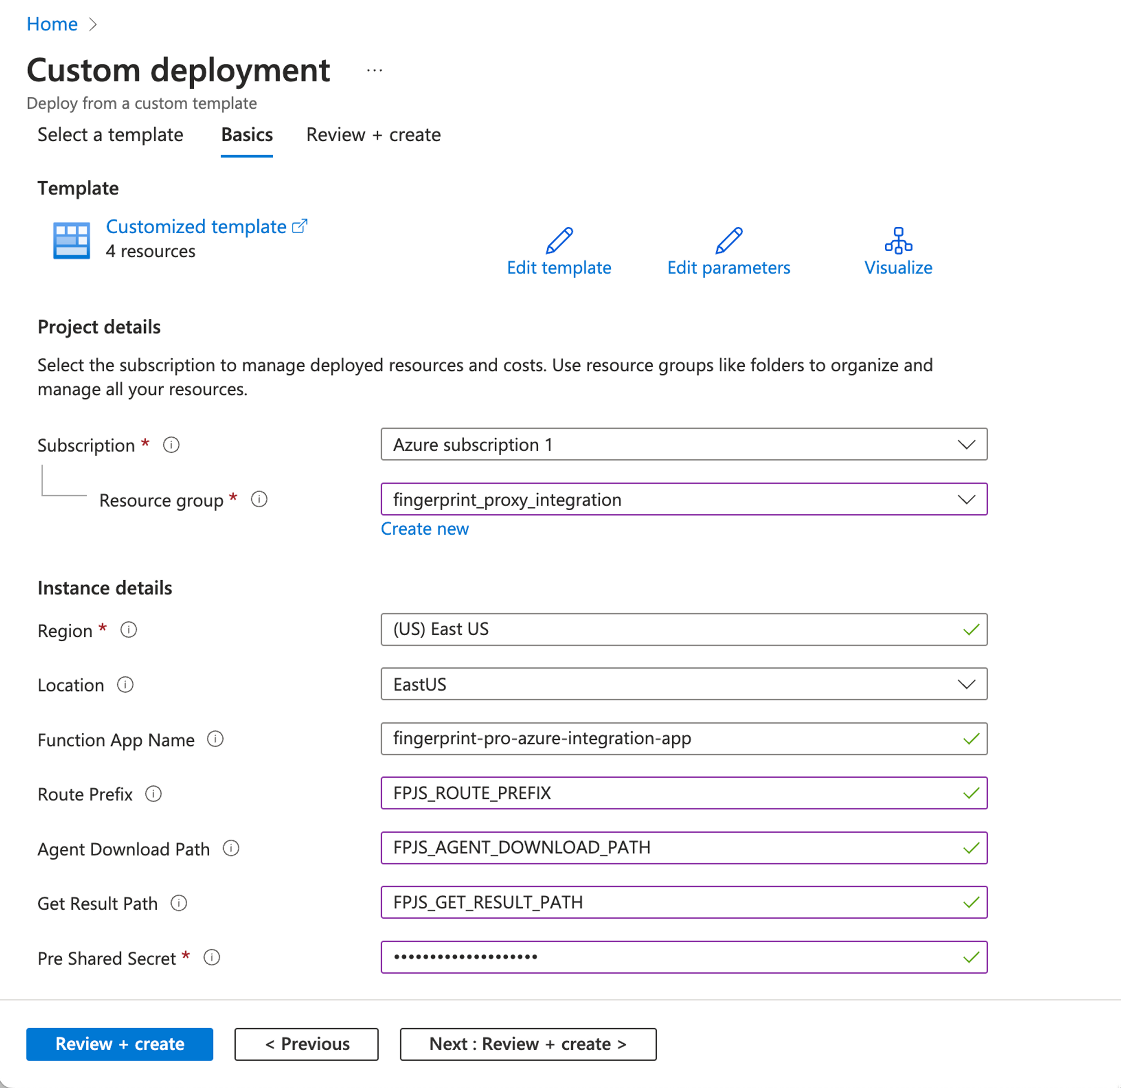Click the Function App Name info icon
1121x1088 pixels.
coord(215,739)
